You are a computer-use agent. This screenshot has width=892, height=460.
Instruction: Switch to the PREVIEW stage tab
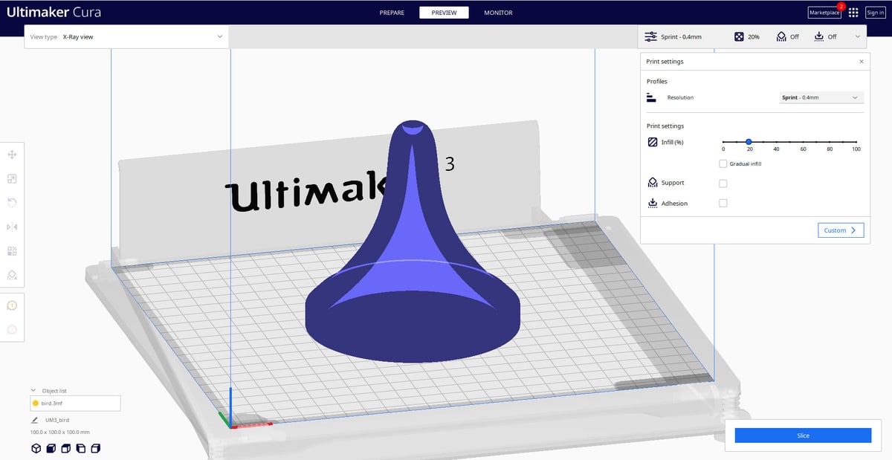(x=444, y=13)
